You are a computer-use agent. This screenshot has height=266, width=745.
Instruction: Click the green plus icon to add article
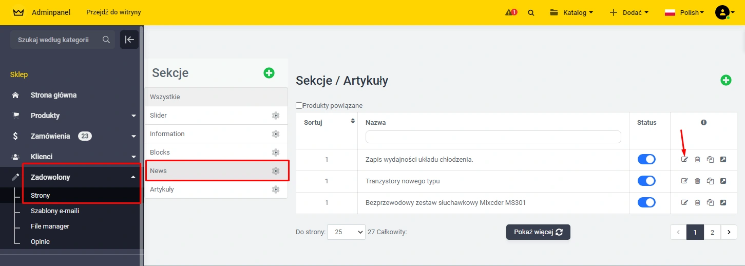tap(725, 80)
